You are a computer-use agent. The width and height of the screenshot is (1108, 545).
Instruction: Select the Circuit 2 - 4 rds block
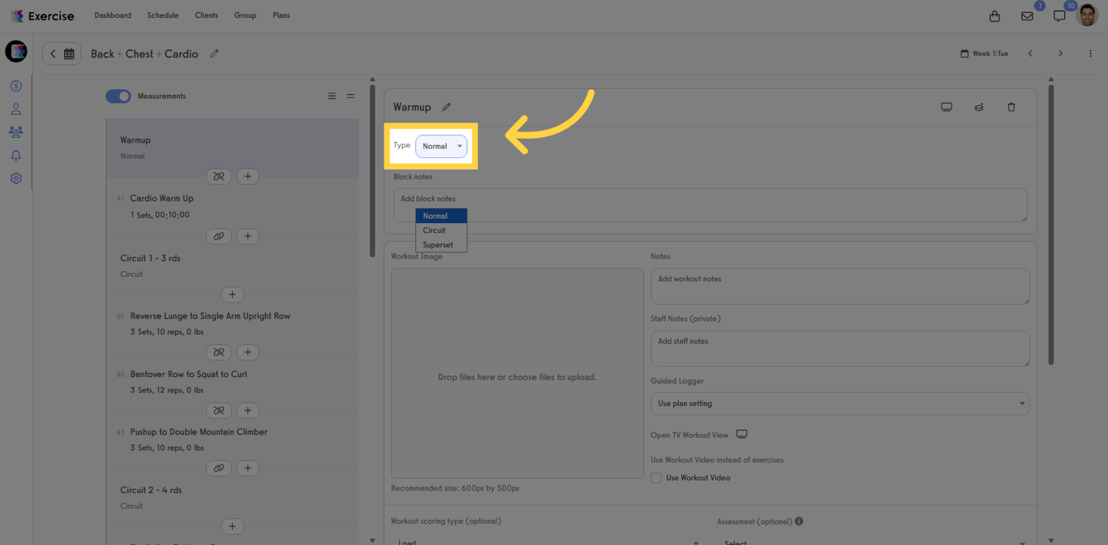click(232, 497)
